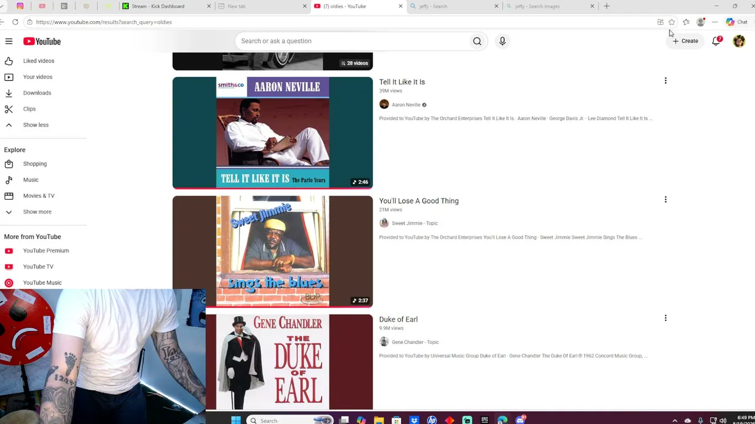Open Dropbox from the taskbar

414,420
